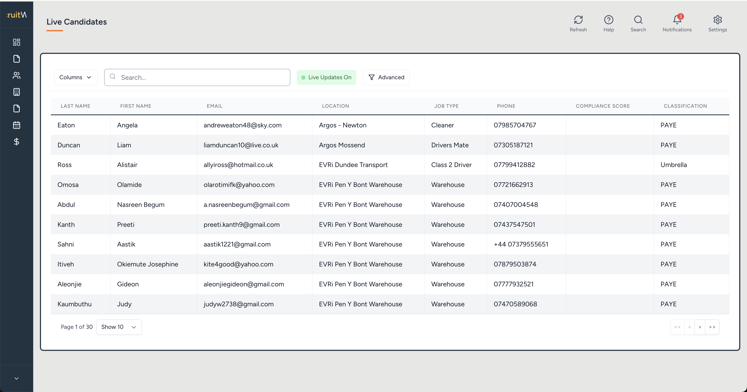
Task: Click first name Olamide
Action: 129,185
